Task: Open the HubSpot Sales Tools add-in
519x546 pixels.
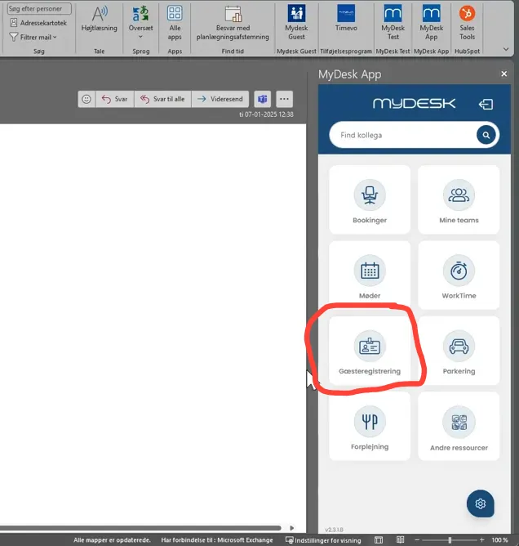Action: pos(467,23)
